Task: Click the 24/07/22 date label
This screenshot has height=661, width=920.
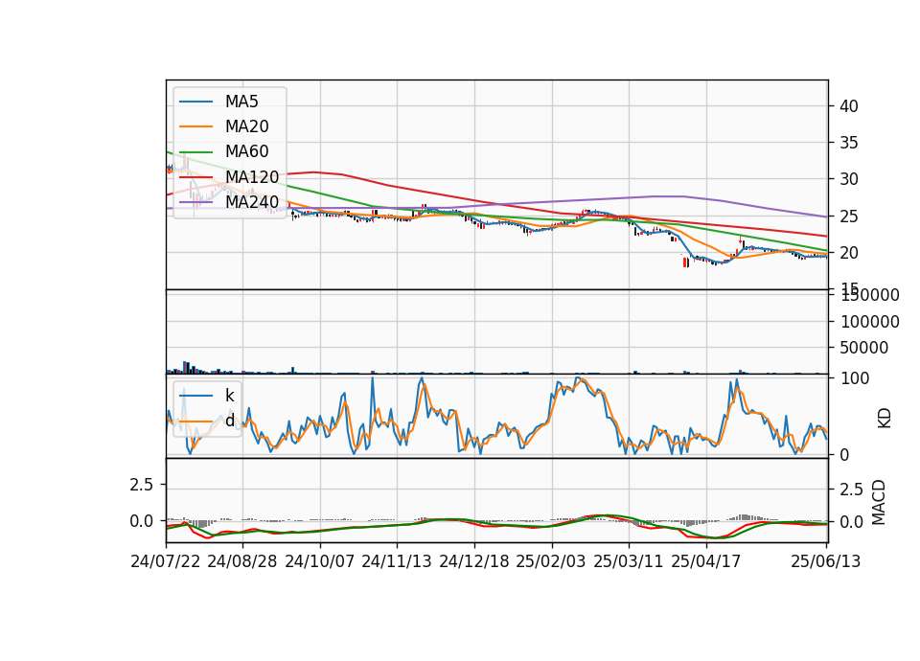Action: [x=166, y=561]
